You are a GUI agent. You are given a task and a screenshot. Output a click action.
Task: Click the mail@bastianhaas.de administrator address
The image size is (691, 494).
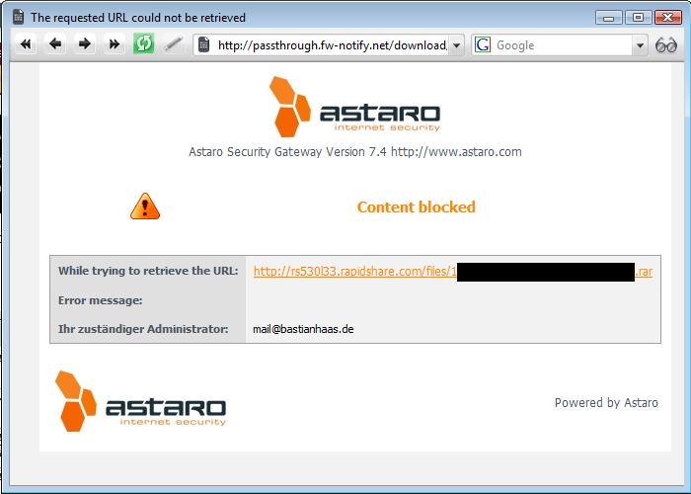303,329
